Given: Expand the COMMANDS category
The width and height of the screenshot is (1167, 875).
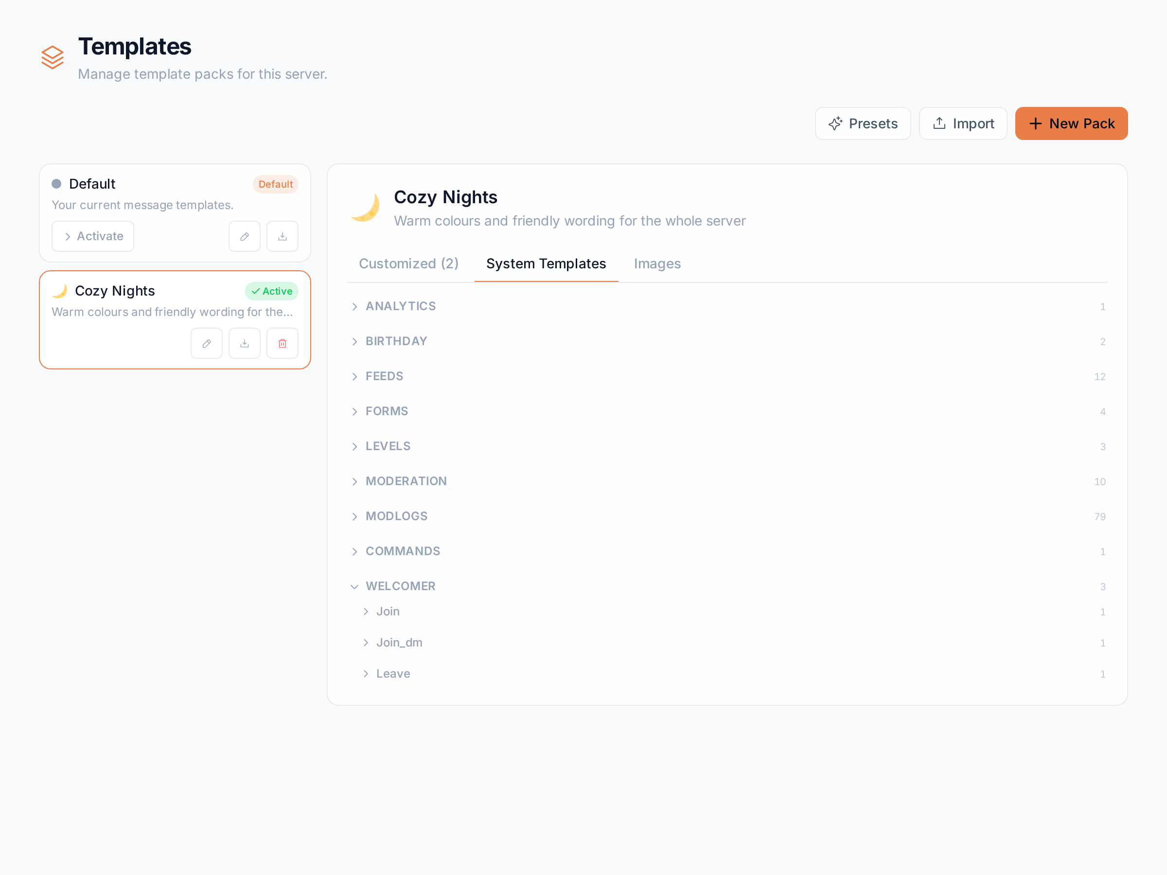Looking at the screenshot, I should (x=727, y=551).
